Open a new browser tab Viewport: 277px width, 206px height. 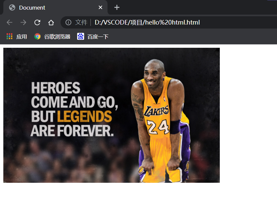click(117, 7)
